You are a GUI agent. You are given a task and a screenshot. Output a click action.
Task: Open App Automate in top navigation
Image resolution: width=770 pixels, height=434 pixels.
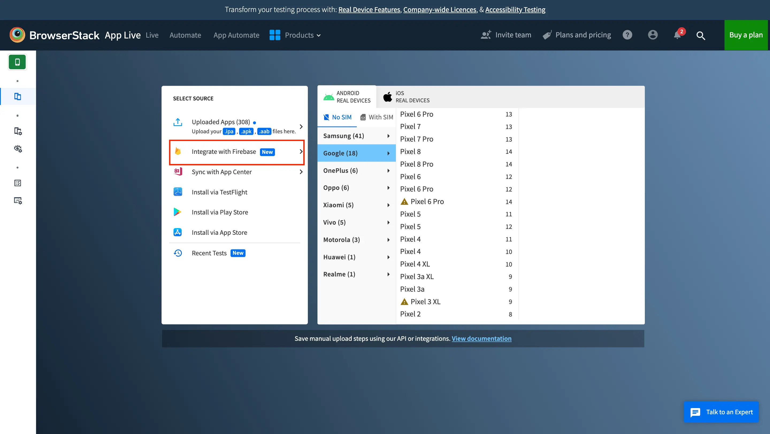click(236, 35)
